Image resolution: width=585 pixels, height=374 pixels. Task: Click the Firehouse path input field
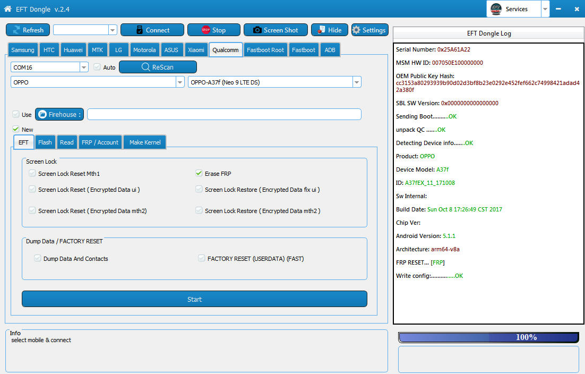click(x=224, y=114)
